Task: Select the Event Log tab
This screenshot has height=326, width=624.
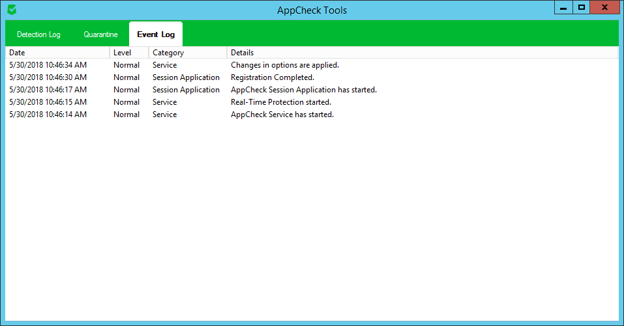Action: [x=155, y=34]
